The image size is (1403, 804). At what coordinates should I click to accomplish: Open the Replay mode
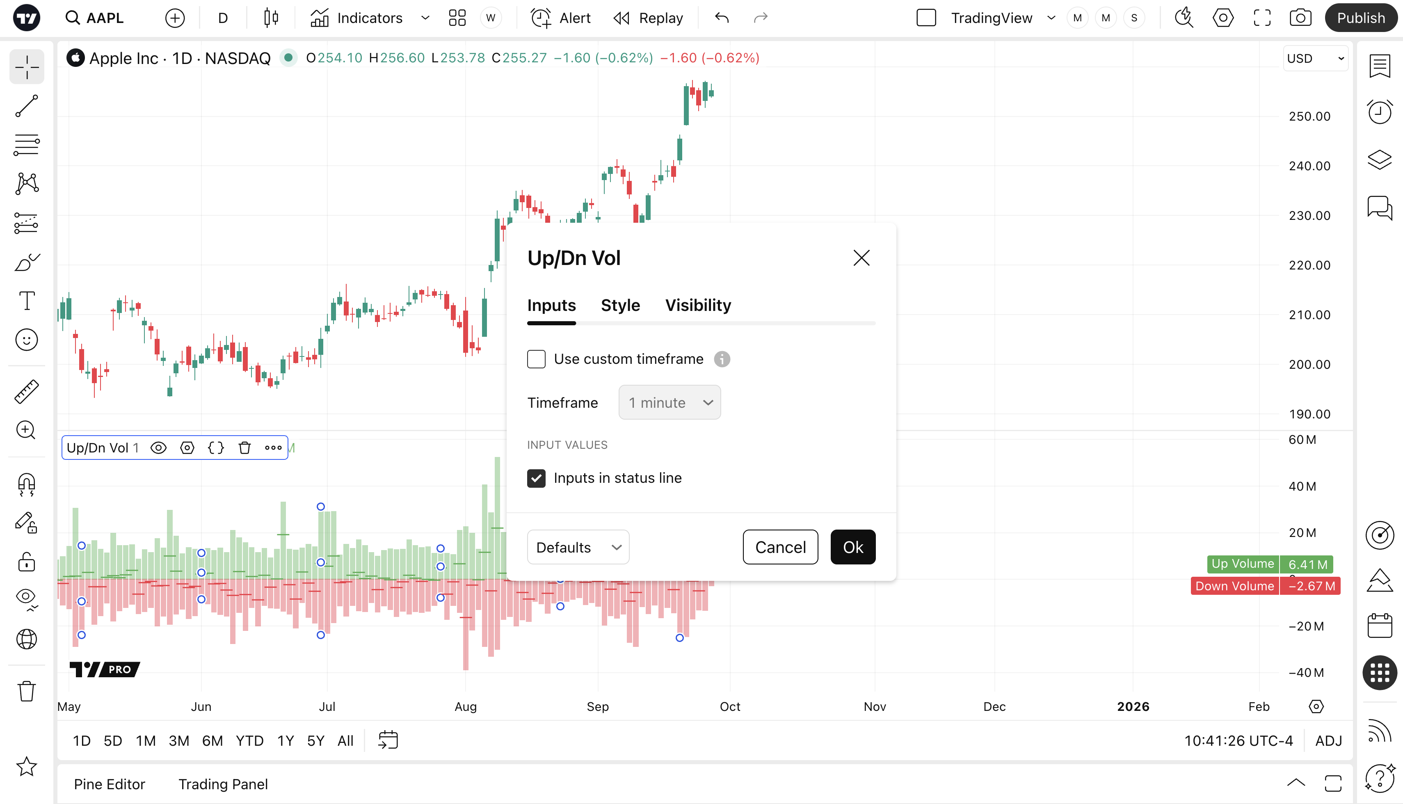coord(648,18)
